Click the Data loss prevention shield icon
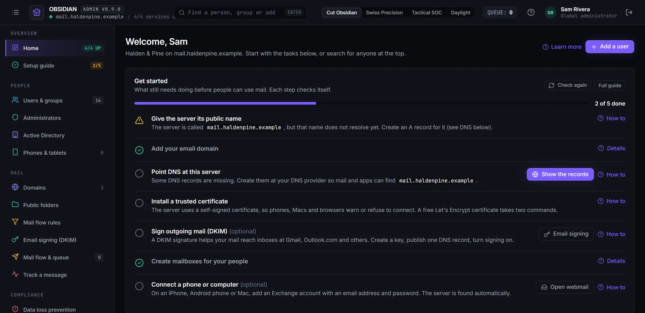Viewport: 645px width, 313px height. click(x=15, y=309)
